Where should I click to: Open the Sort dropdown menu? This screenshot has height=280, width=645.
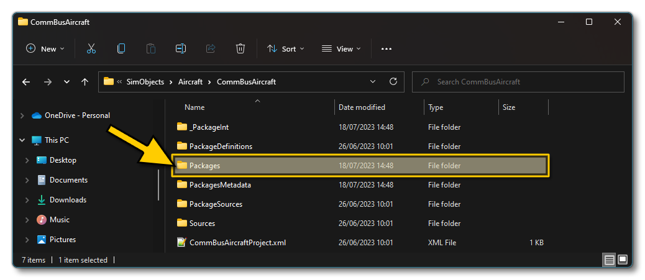(x=286, y=48)
